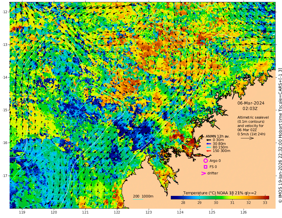
Task: Click the colorbar tick label 31
Action: point(232,203)
